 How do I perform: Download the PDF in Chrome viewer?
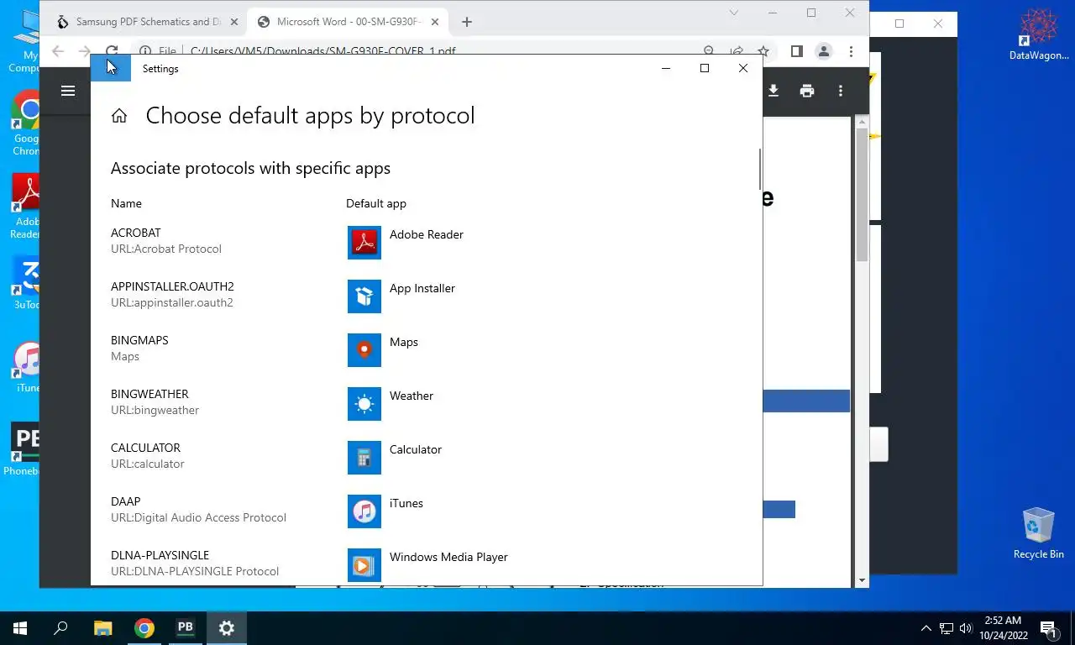[x=773, y=91]
